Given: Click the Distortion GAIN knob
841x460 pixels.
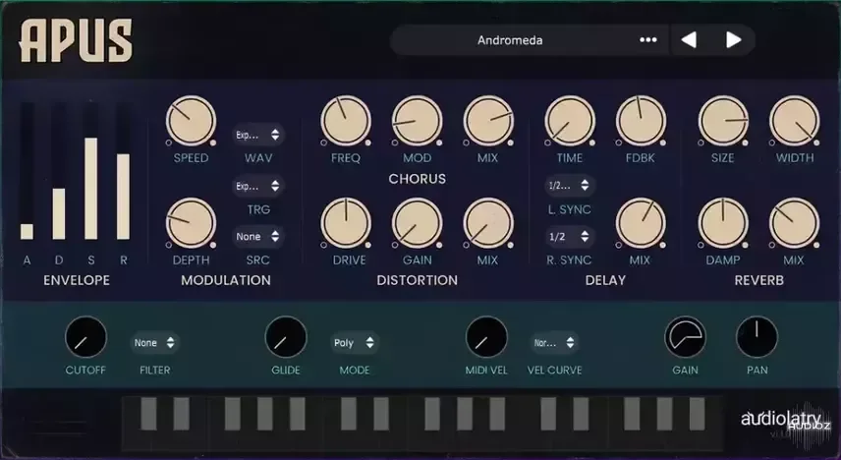Looking at the screenshot, I should click(x=418, y=223).
